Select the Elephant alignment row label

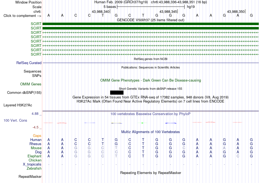tap(35, 156)
